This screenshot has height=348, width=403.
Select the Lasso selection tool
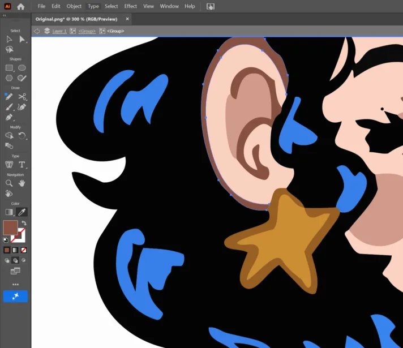click(9, 49)
